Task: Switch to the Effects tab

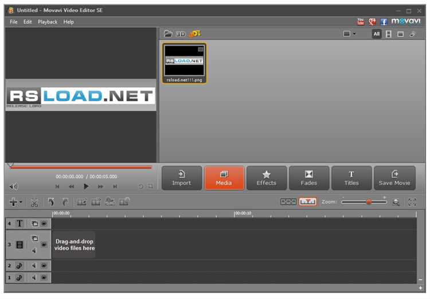Action: point(266,178)
